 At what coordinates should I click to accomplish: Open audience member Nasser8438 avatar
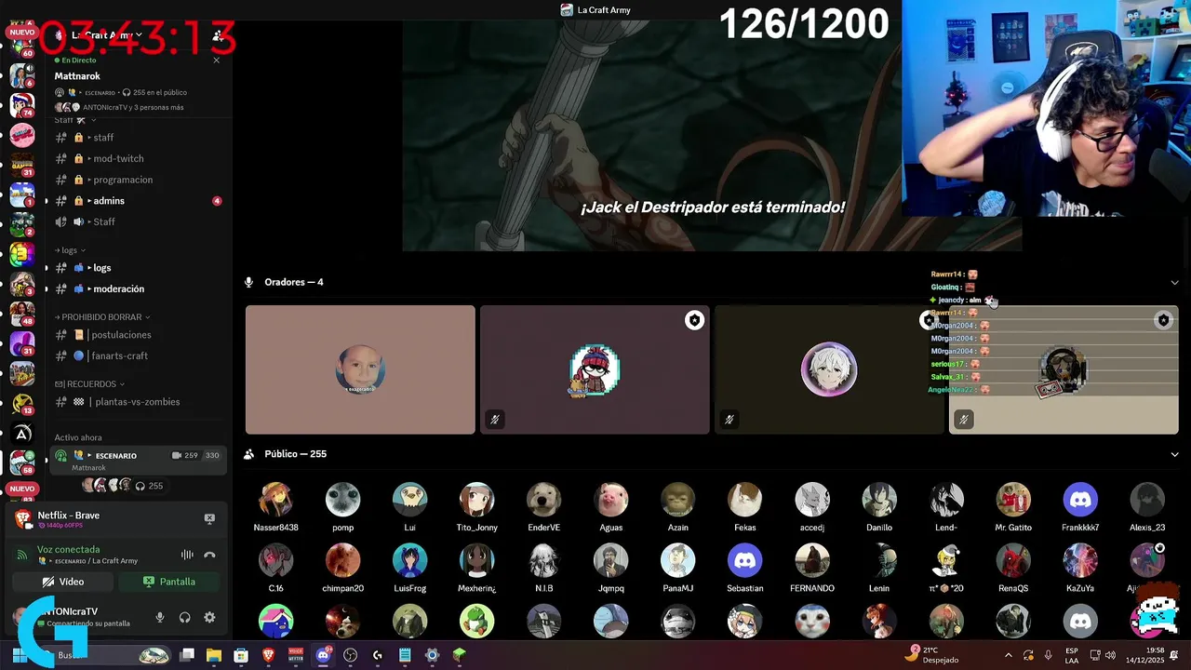click(275, 500)
